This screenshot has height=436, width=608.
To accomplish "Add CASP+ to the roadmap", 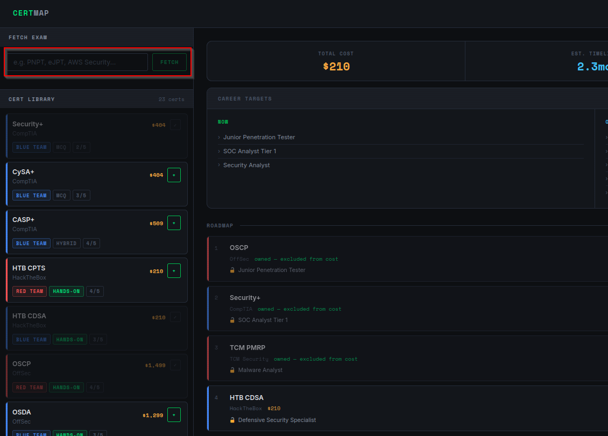I will 174,223.
